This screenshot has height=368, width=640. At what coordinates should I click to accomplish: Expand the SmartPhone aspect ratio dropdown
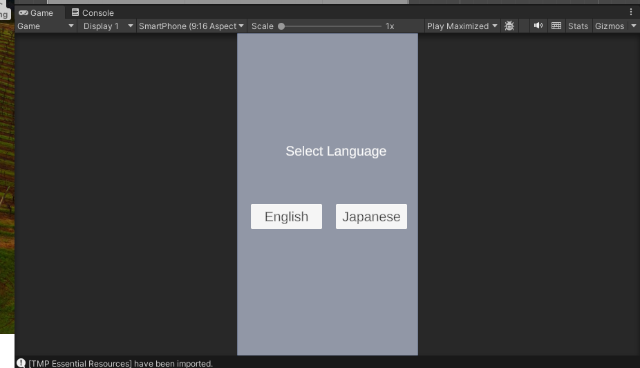click(x=191, y=26)
